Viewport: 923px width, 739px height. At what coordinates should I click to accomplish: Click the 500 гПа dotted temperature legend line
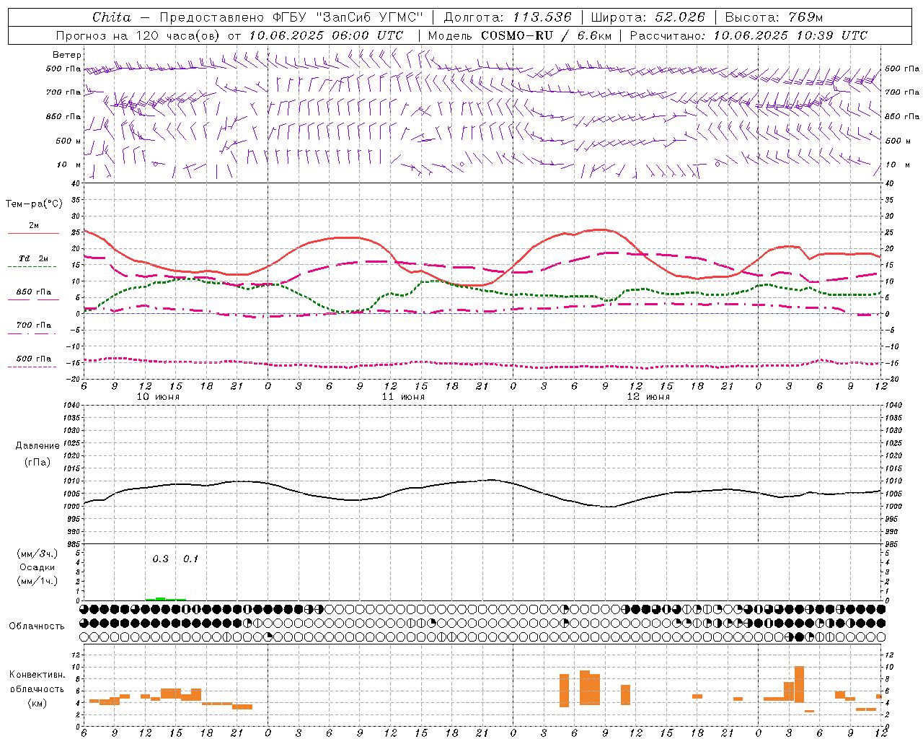coord(32,367)
